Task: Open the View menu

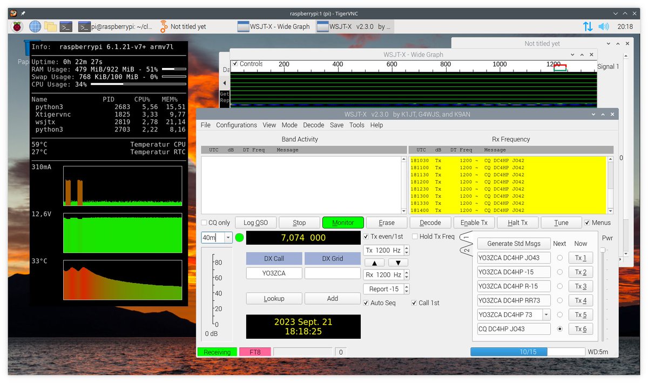Action: coord(269,125)
